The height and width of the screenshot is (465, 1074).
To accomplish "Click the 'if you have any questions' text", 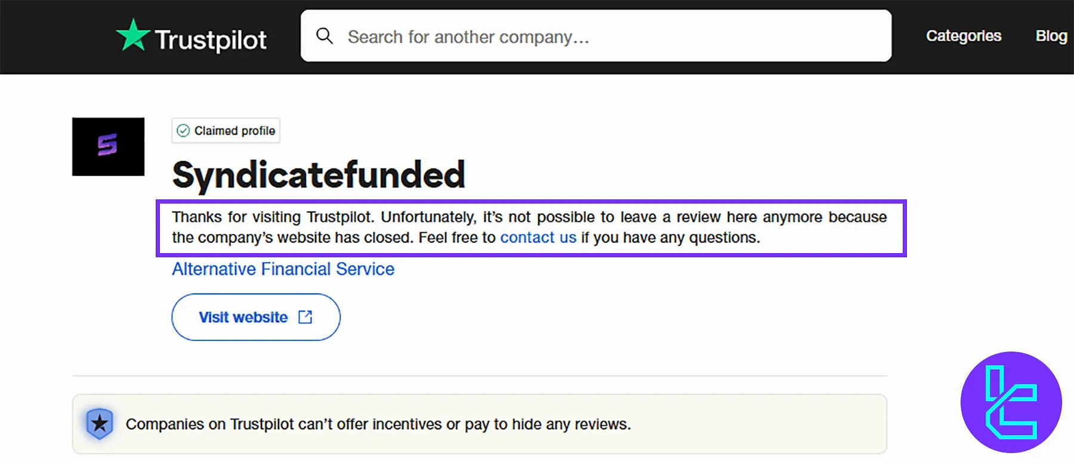I will (x=670, y=238).
